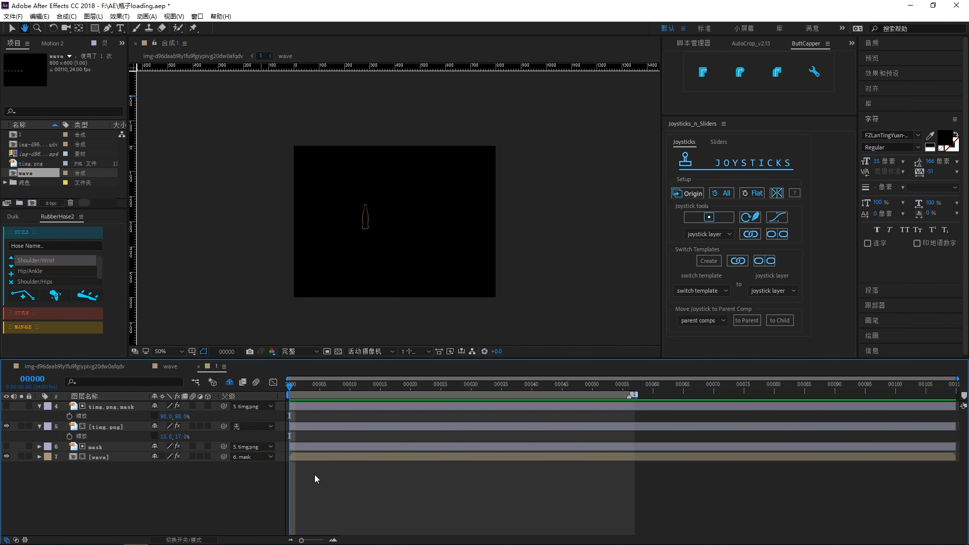This screenshot has width=969, height=545.
Task: Click the to Parent button
Action: point(746,321)
